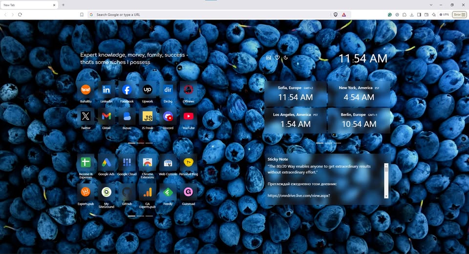Viewport: 469px width, 254px height.
Task: Favorite the wallpaper with the heart icon
Action: 277,58
